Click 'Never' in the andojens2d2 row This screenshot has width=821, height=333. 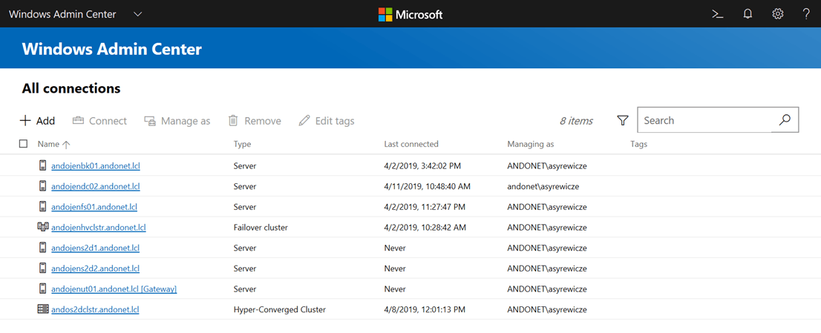(395, 268)
